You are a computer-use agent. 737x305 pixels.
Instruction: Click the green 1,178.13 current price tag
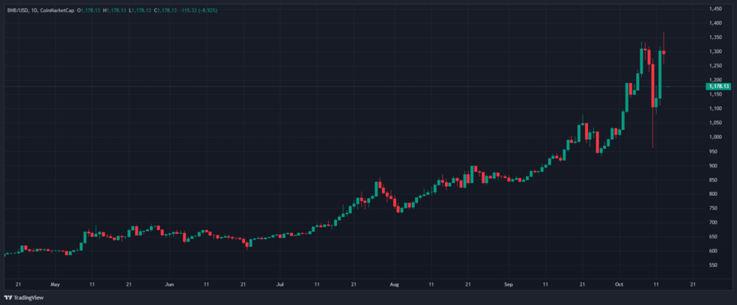pos(717,87)
